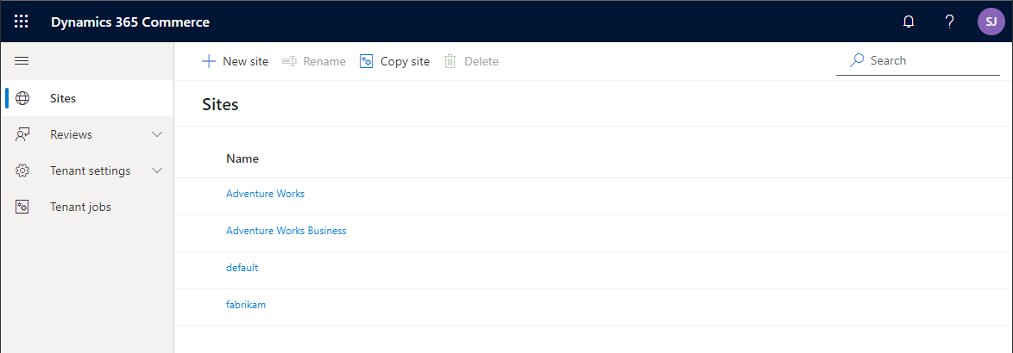
Task: Click the Tenant settings gear icon
Action: pos(22,170)
